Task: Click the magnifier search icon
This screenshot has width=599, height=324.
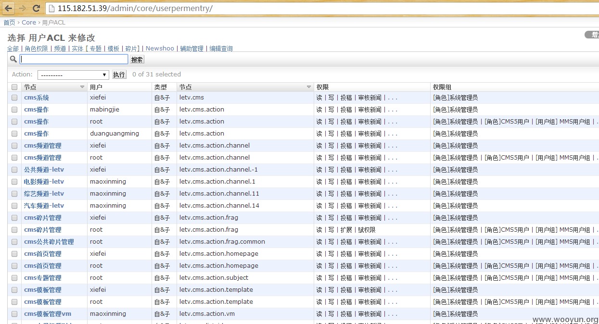Action: [13, 59]
